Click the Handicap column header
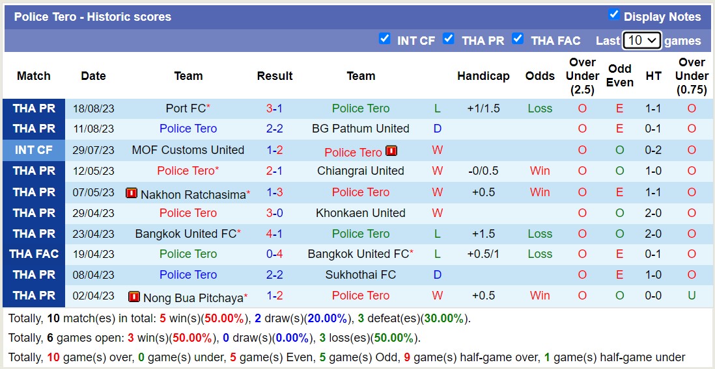This screenshot has height=369, width=715. tap(483, 76)
